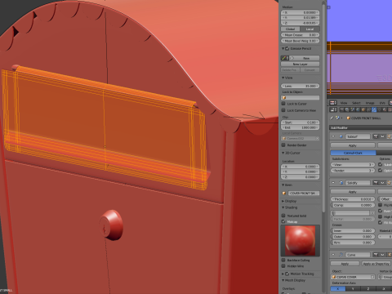
Task: Toggle Subsurf modifier viewport display icon
Action: 382,136
